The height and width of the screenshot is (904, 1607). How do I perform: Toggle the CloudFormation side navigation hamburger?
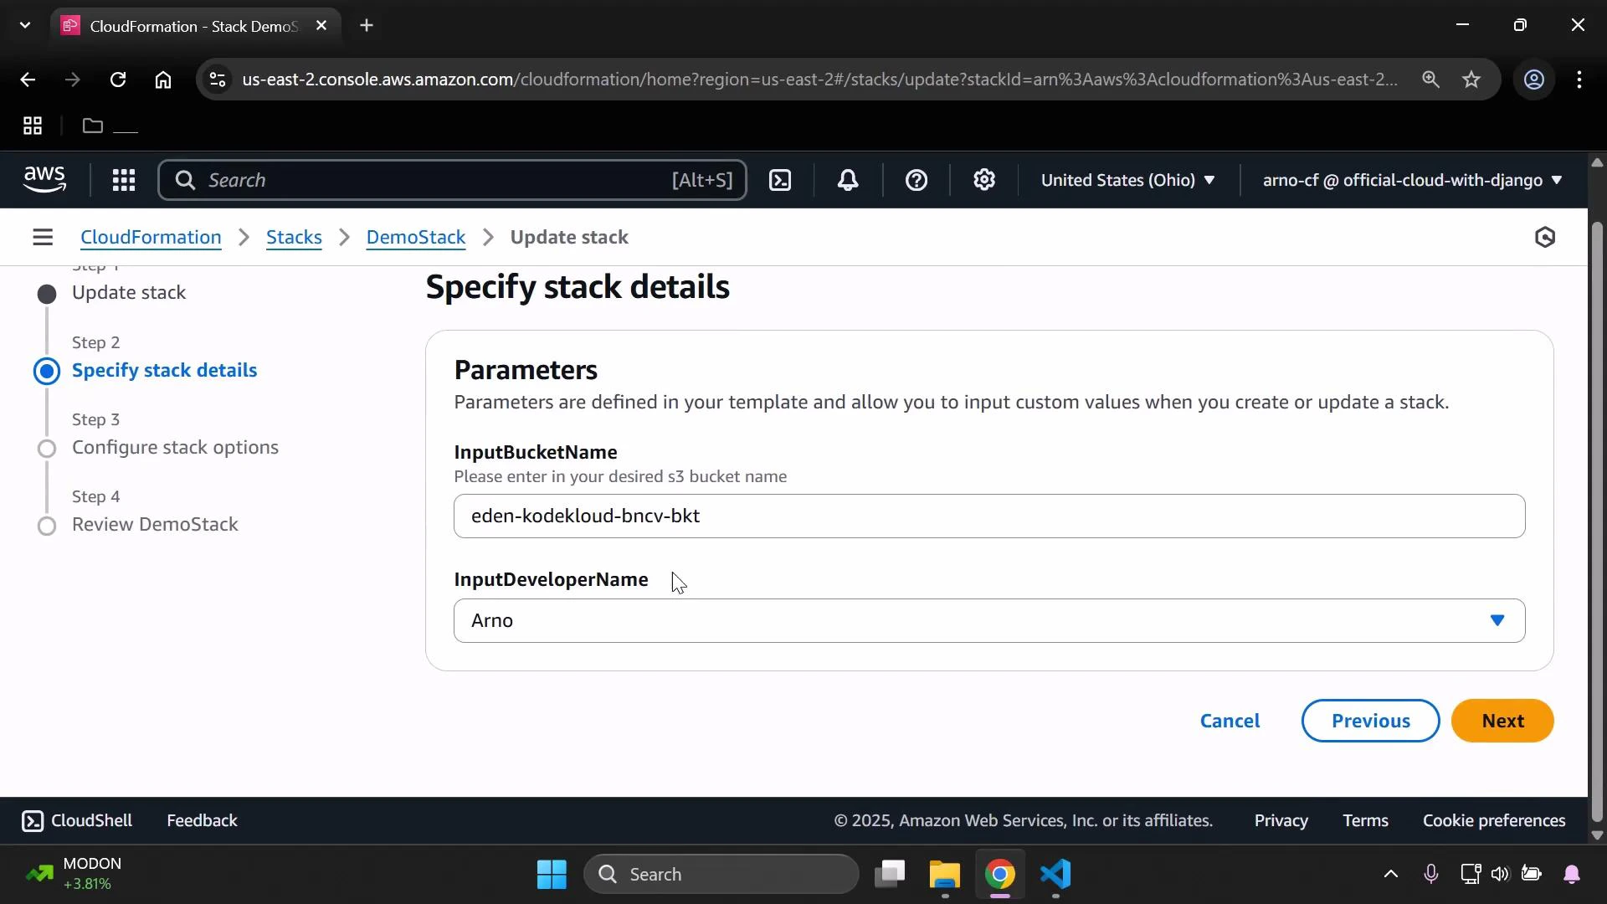(43, 238)
